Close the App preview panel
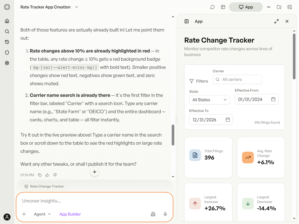 [x=287, y=21]
